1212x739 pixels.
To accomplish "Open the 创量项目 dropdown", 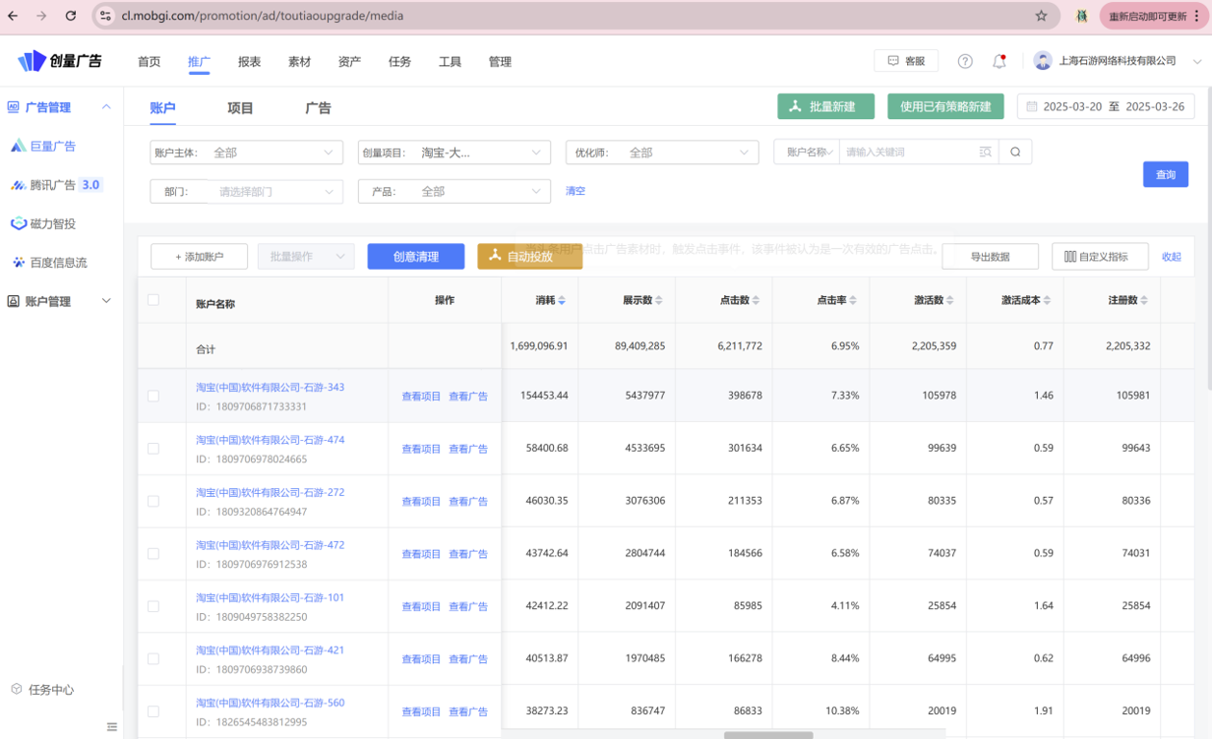I will (454, 153).
